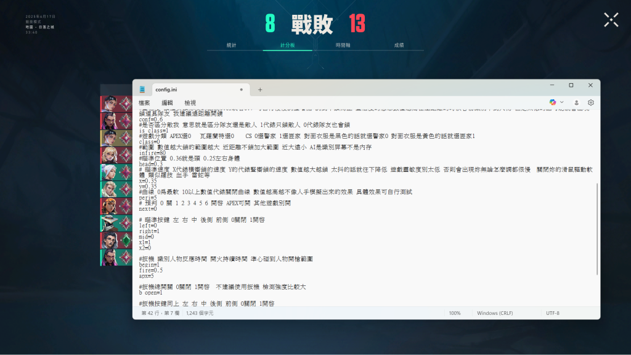The image size is (631, 355).
Task: Click the Notepad vertical scrollbar thumb
Action: 596,229
